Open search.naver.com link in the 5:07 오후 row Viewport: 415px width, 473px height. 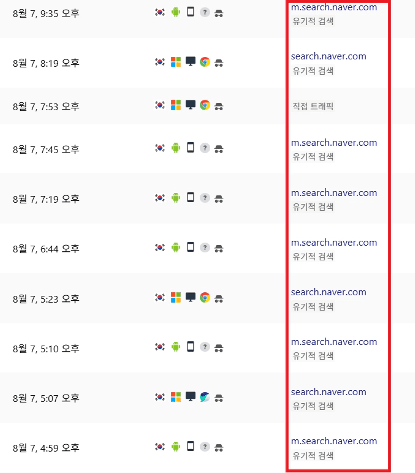(x=329, y=392)
